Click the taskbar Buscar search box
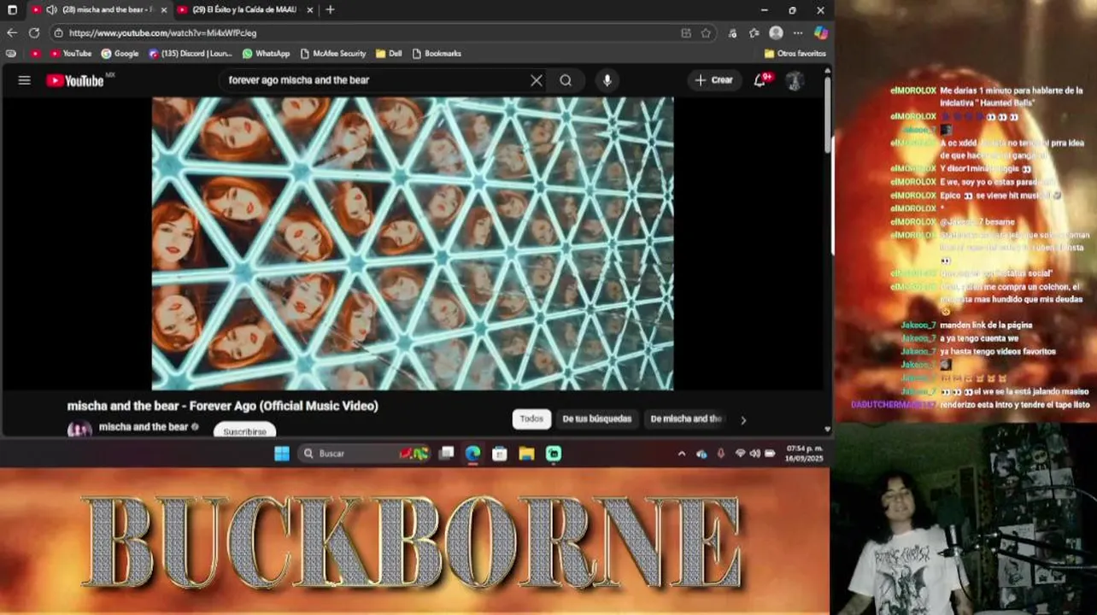Viewport: 1097px width, 615px height. point(364,454)
